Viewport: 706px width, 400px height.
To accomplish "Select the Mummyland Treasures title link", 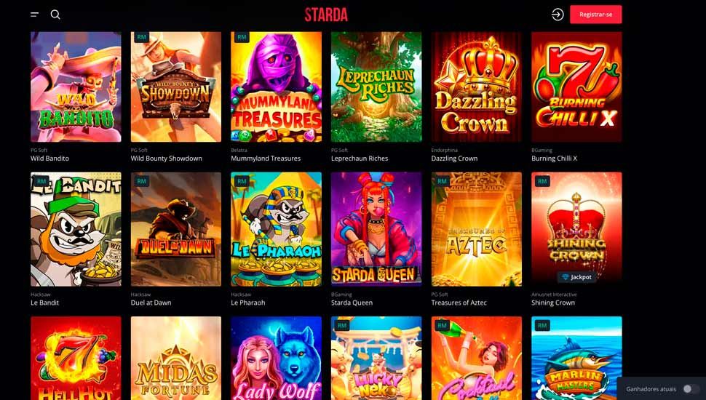I will (266, 159).
